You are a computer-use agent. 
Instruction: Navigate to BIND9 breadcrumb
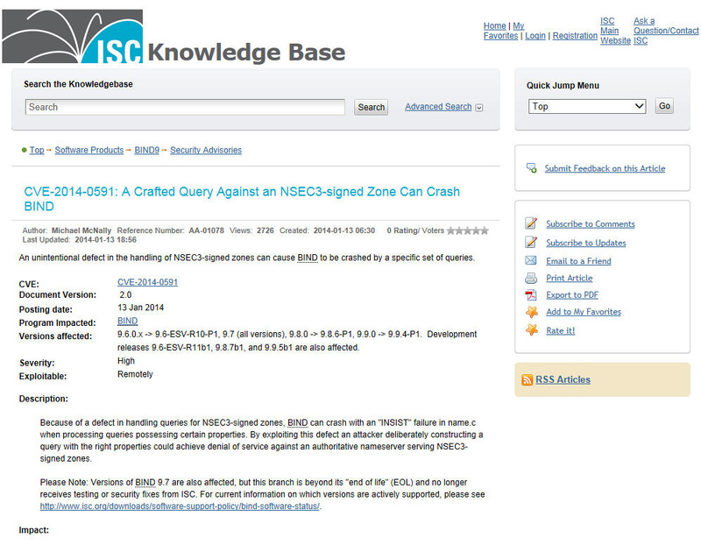146,150
